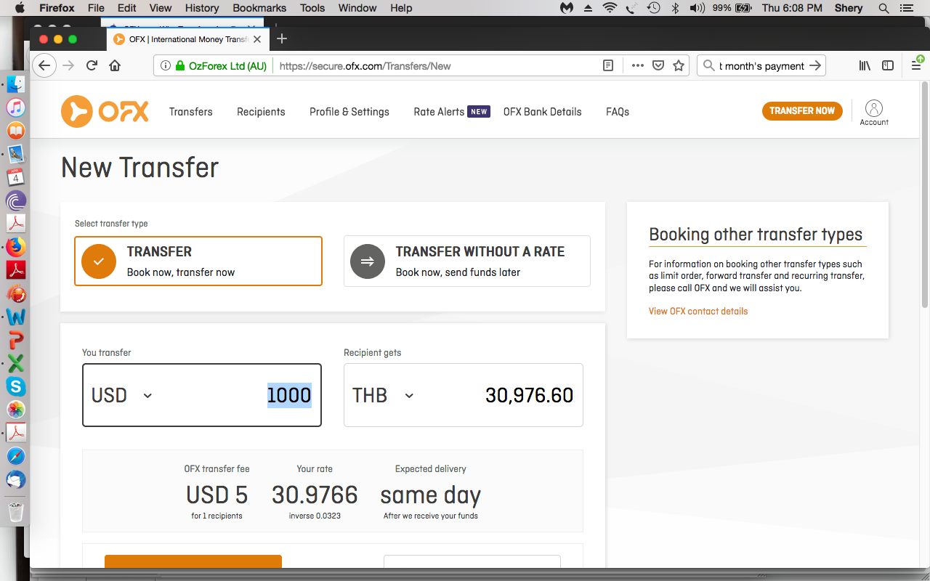
Task: Click the Firefox search box
Action: tap(761, 65)
